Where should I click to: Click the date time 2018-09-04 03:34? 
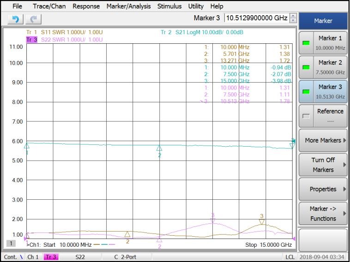[x=322, y=257]
